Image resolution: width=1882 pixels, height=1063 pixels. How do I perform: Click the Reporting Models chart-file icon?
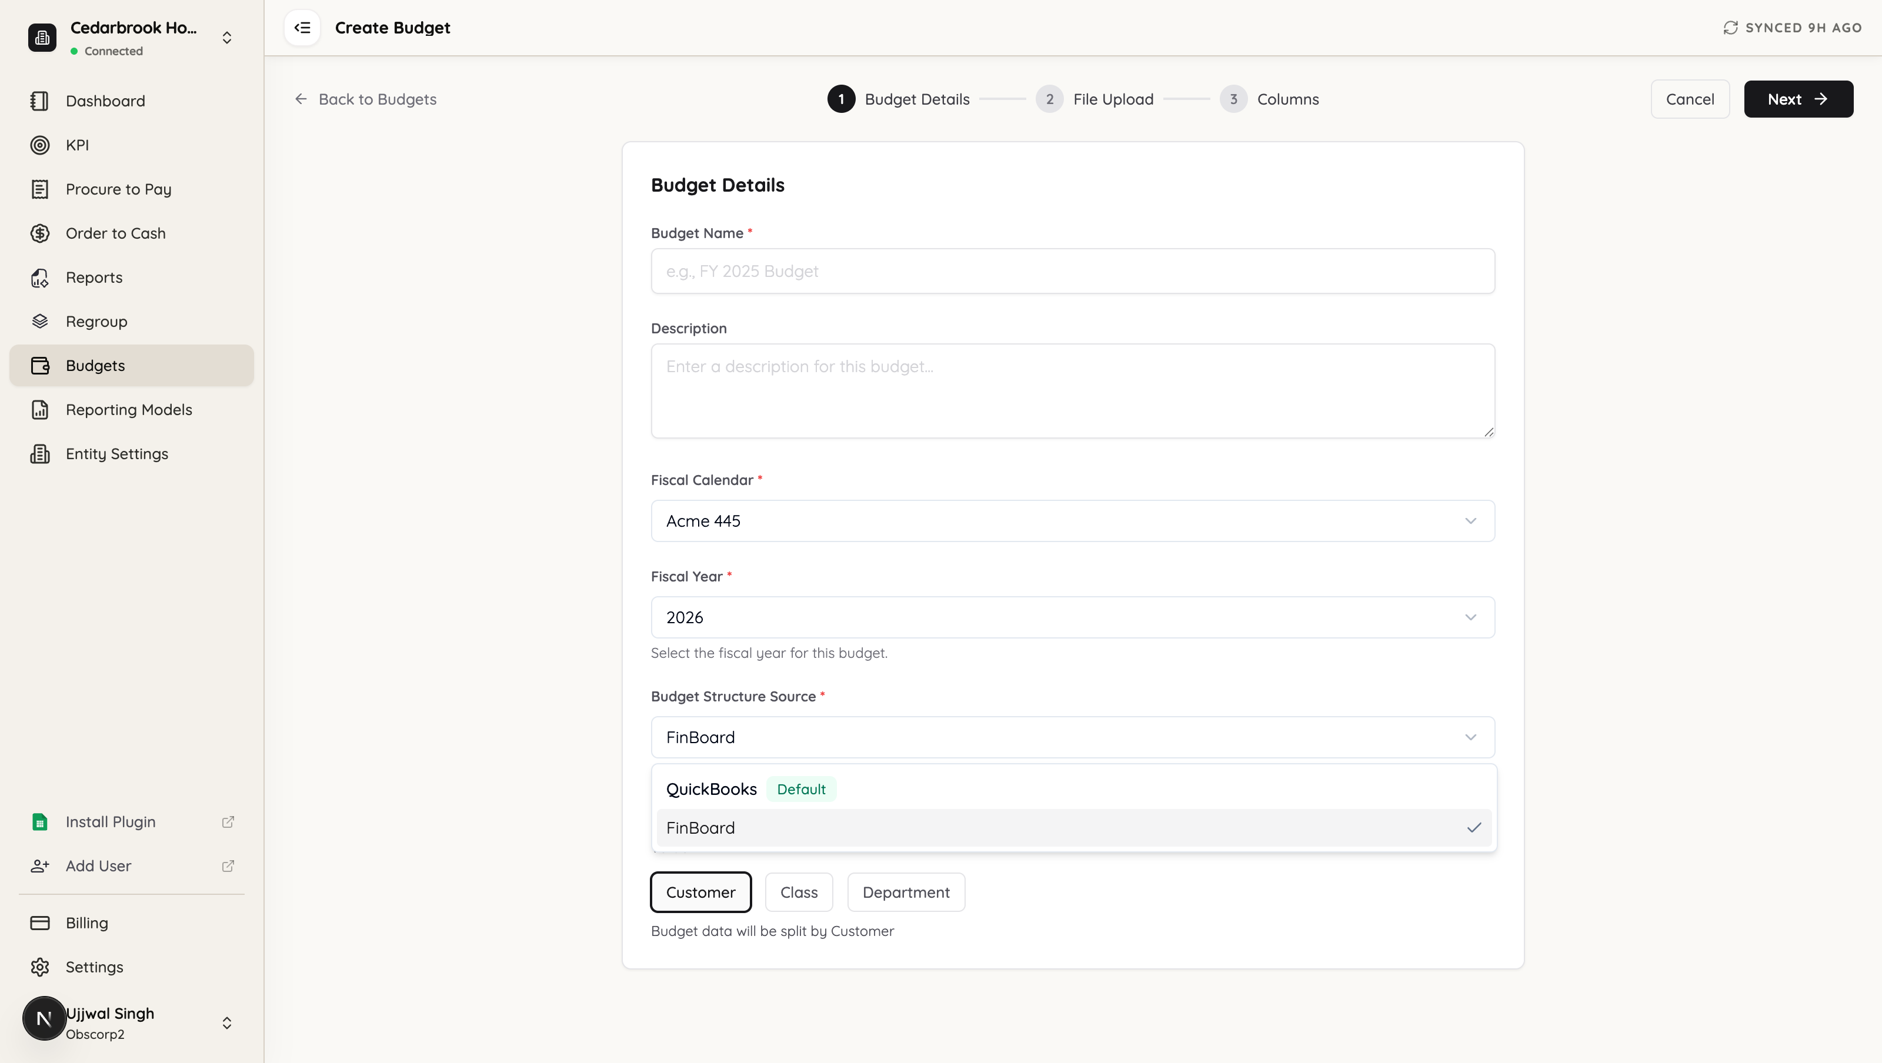pos(39,410)
